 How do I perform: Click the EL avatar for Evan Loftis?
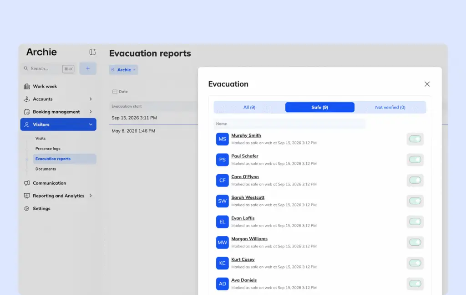coord(222,222)
